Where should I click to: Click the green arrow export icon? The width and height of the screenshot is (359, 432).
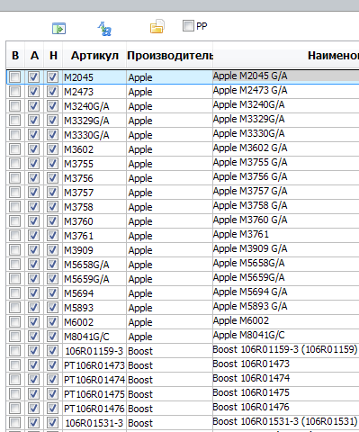point(58,29)
